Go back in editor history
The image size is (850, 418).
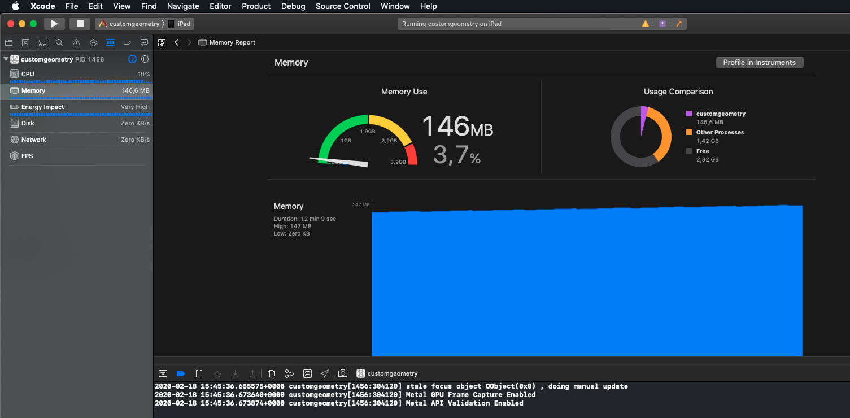(177, 42)
